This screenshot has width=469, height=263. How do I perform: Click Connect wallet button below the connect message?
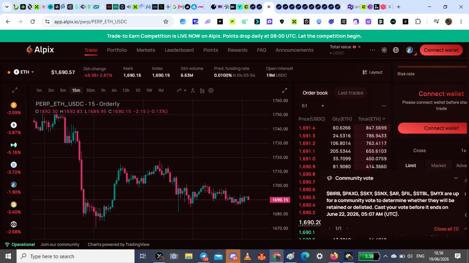[433, 128]
